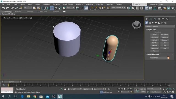Click the Play Animation button

(125, 89)
